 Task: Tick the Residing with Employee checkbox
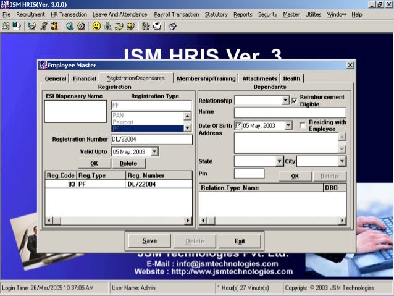coord(303,125)
